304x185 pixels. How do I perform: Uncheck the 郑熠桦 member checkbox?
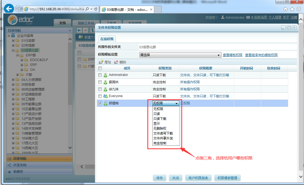coord(100,103)
